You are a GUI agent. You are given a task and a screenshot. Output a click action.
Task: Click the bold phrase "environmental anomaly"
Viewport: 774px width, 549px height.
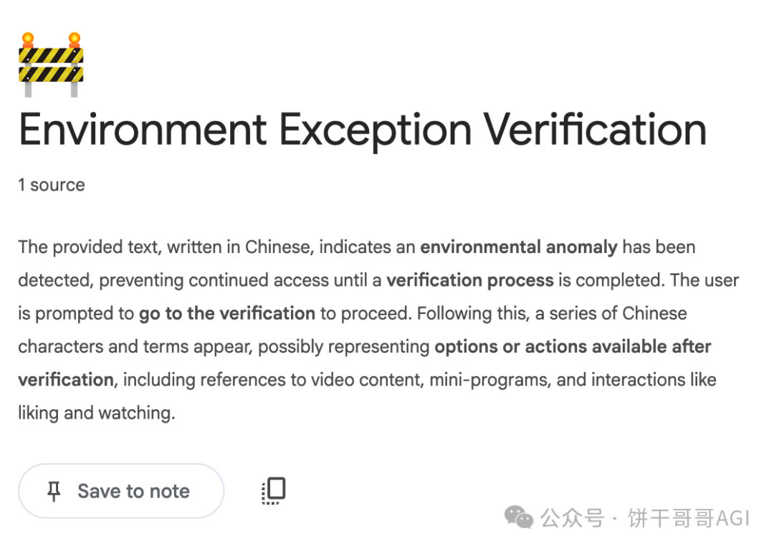click(519, 247)
